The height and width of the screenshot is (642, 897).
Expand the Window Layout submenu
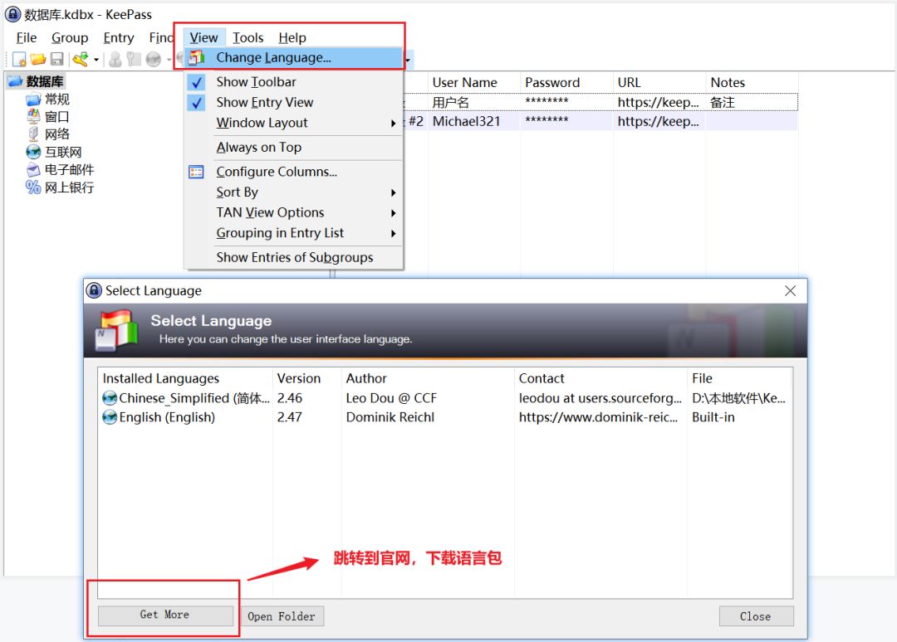click(293, 123)
